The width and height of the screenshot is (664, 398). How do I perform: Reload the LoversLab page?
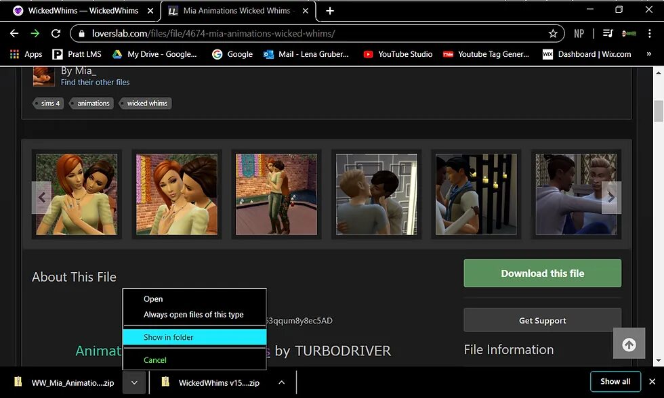tap(56, 33)
